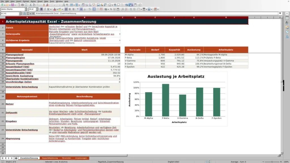Open the Borders dropdown arrow
This screenshot has height=163, width=290.
[x=141, y=9]
